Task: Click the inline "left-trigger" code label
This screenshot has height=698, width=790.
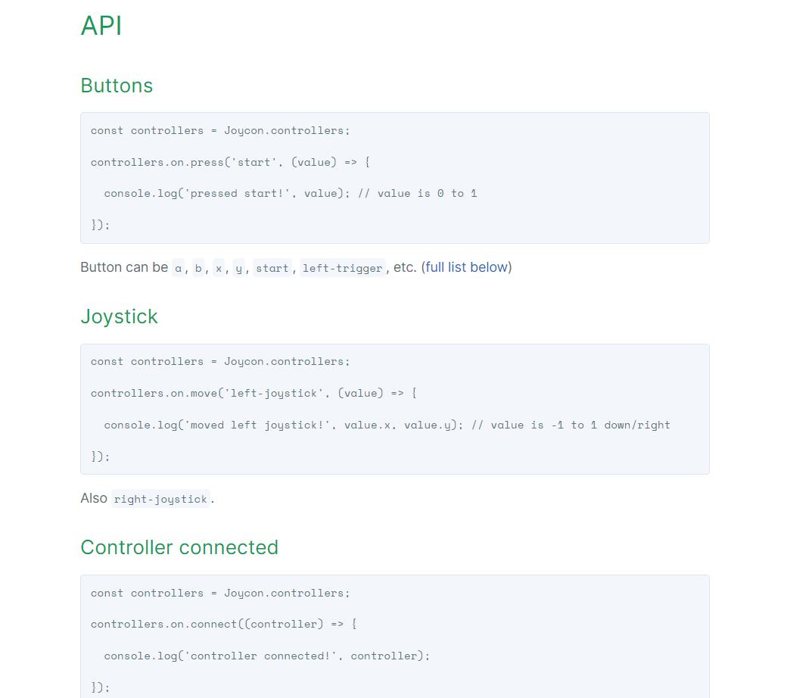Action: pos(343,268)
